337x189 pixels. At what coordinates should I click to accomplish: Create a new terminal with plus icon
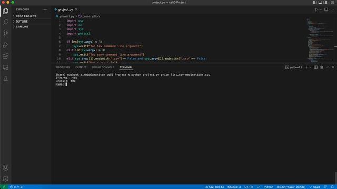point(306,67)
